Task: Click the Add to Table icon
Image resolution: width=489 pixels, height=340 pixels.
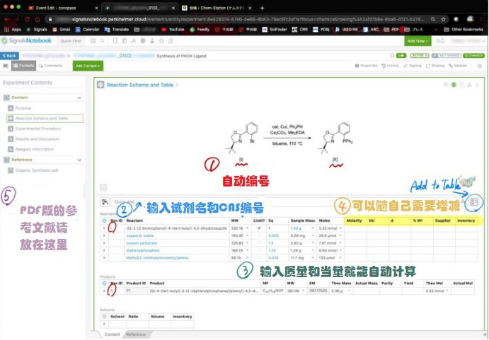Action: [x=473, y=202]
